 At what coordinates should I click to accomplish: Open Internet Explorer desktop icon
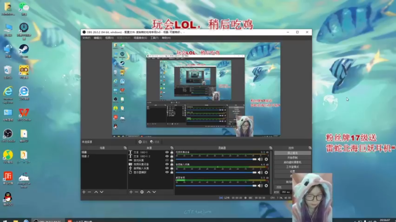pos(8,95)
